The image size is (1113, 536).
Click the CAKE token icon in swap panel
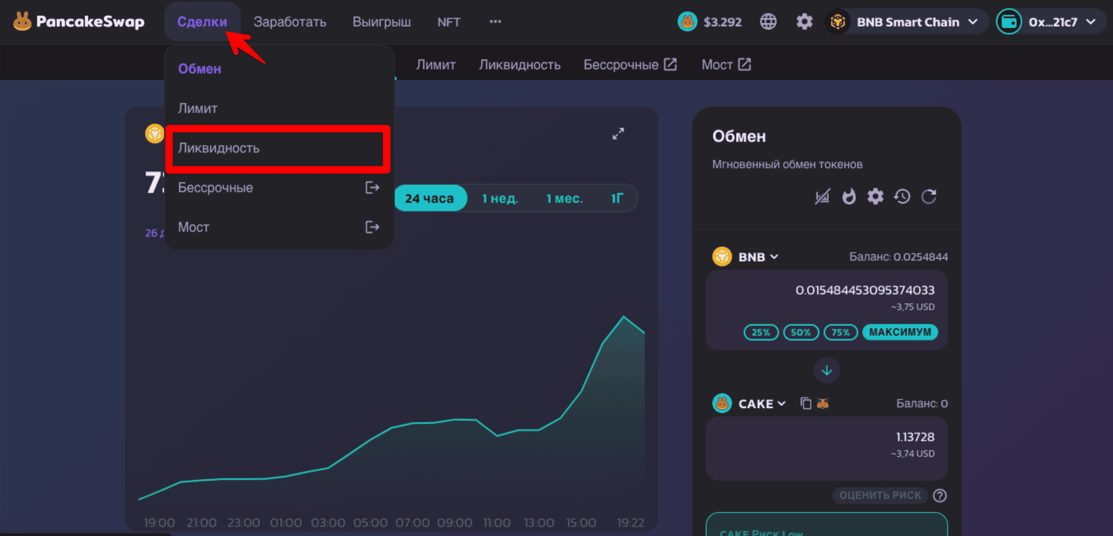point(722,403)
